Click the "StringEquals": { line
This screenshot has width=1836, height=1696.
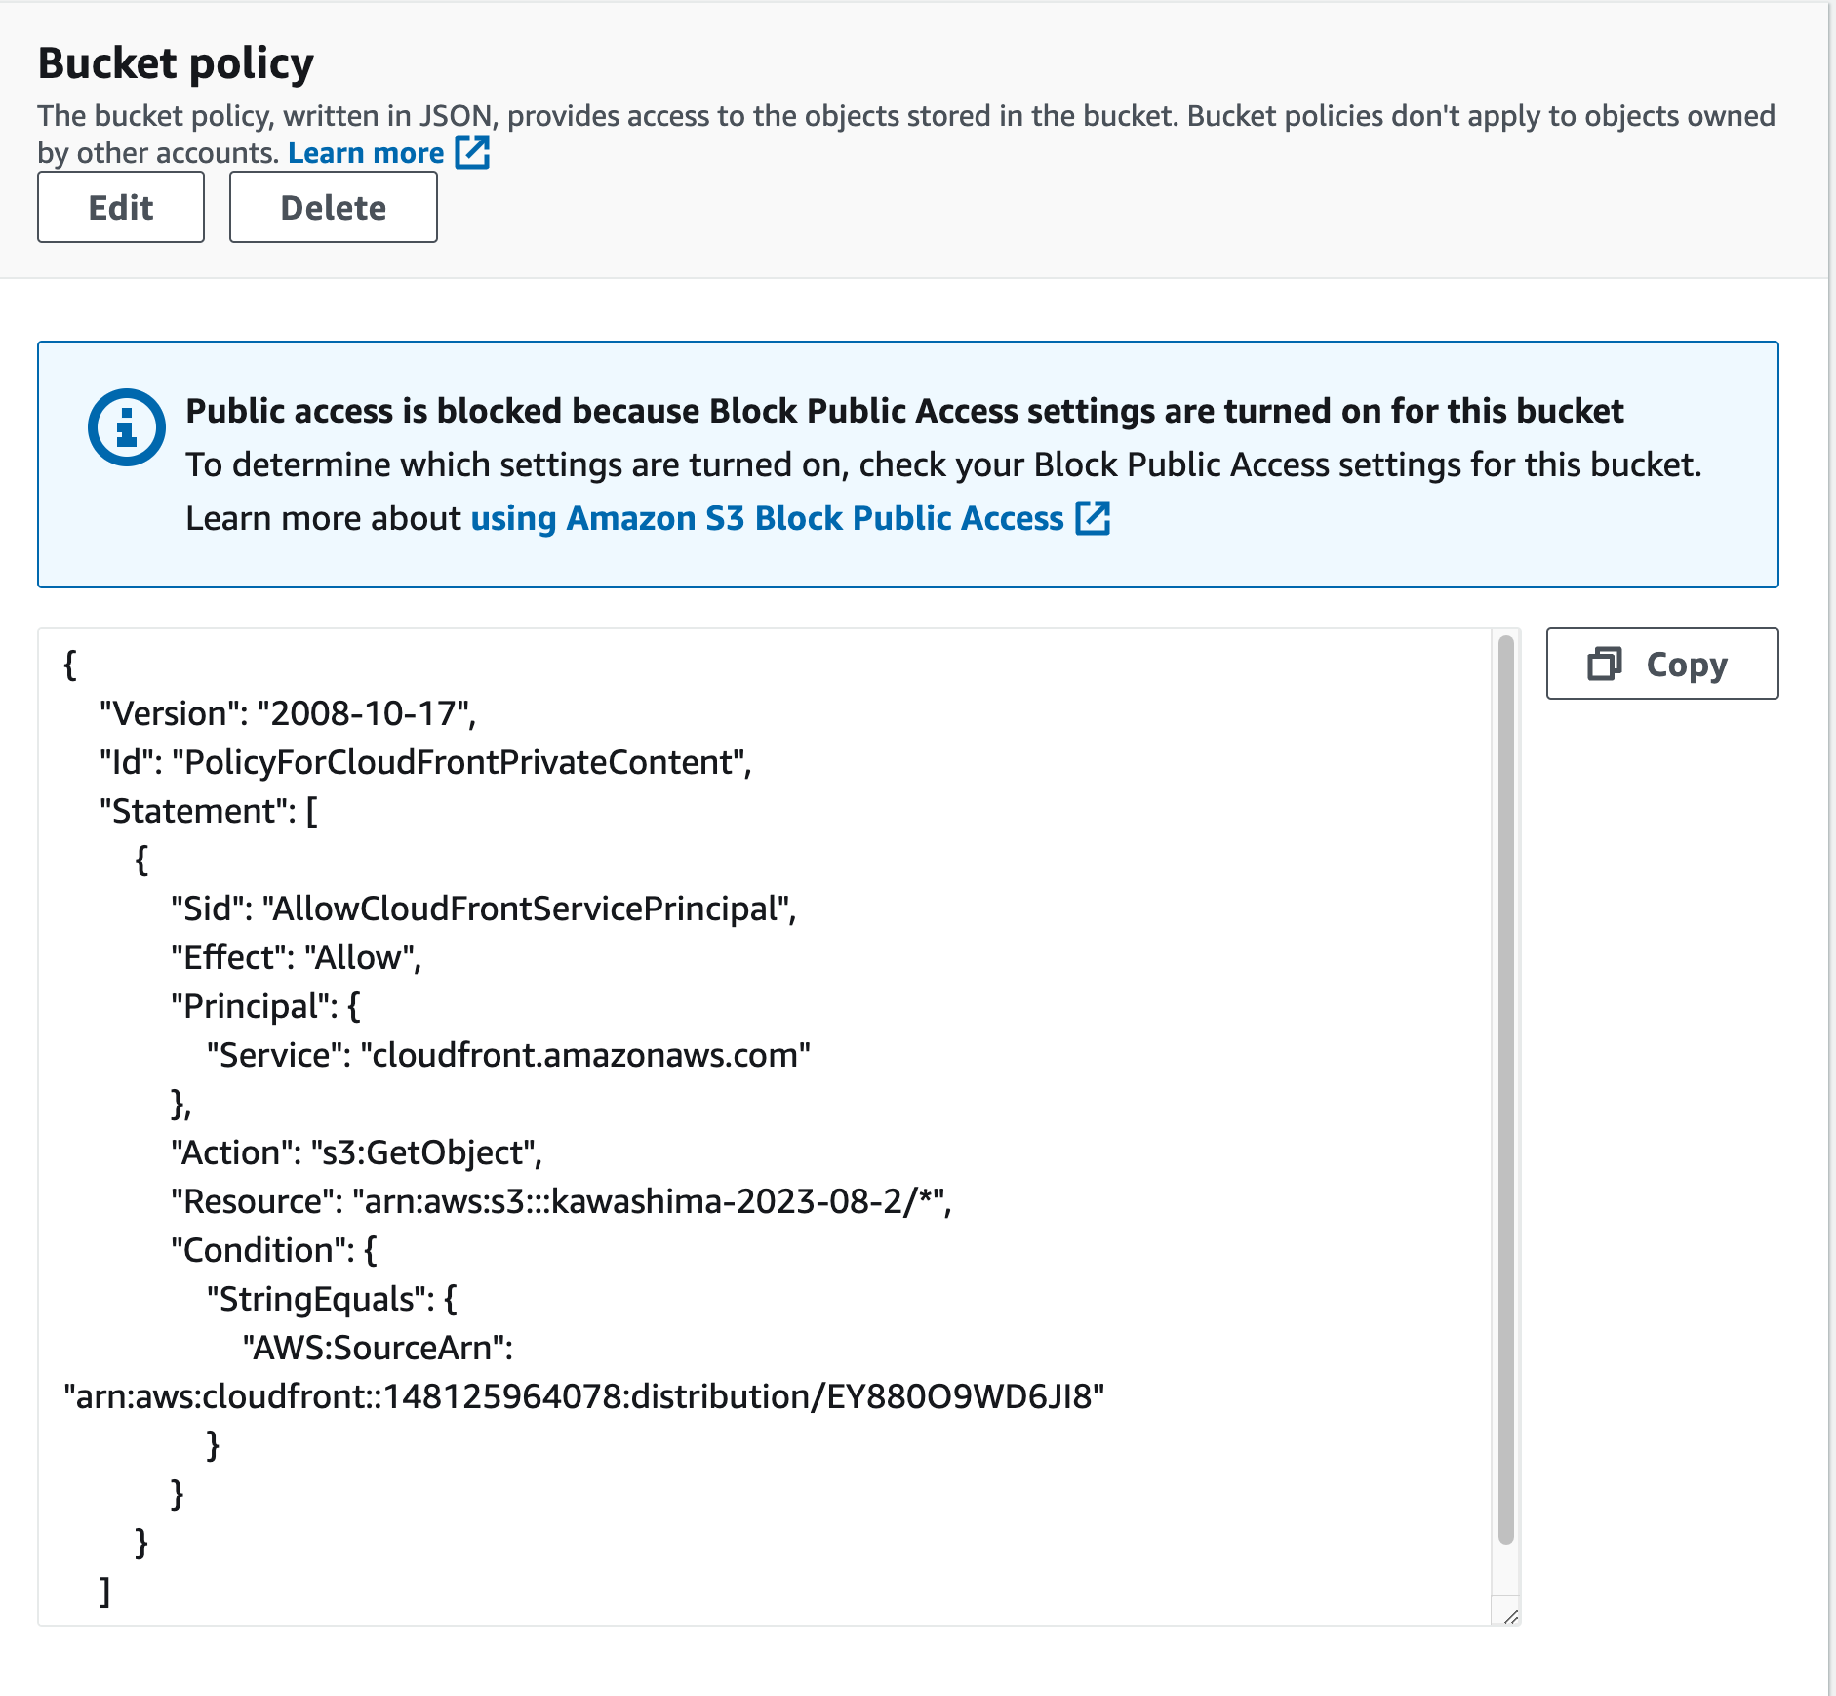[x=332, y=1299]
